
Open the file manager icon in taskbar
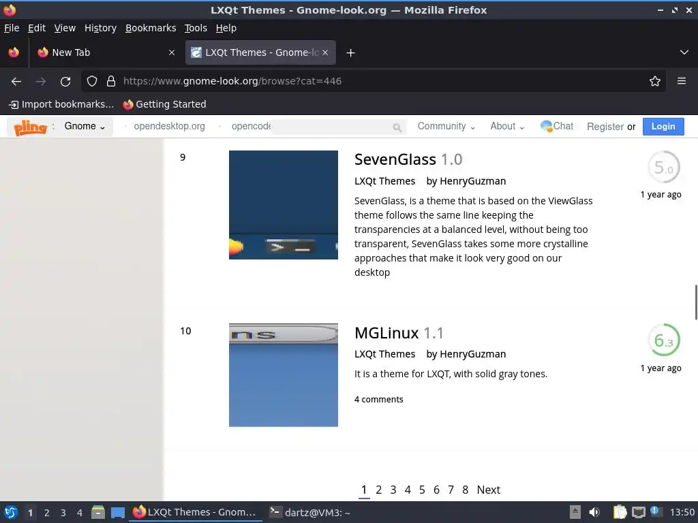point(98,512)
